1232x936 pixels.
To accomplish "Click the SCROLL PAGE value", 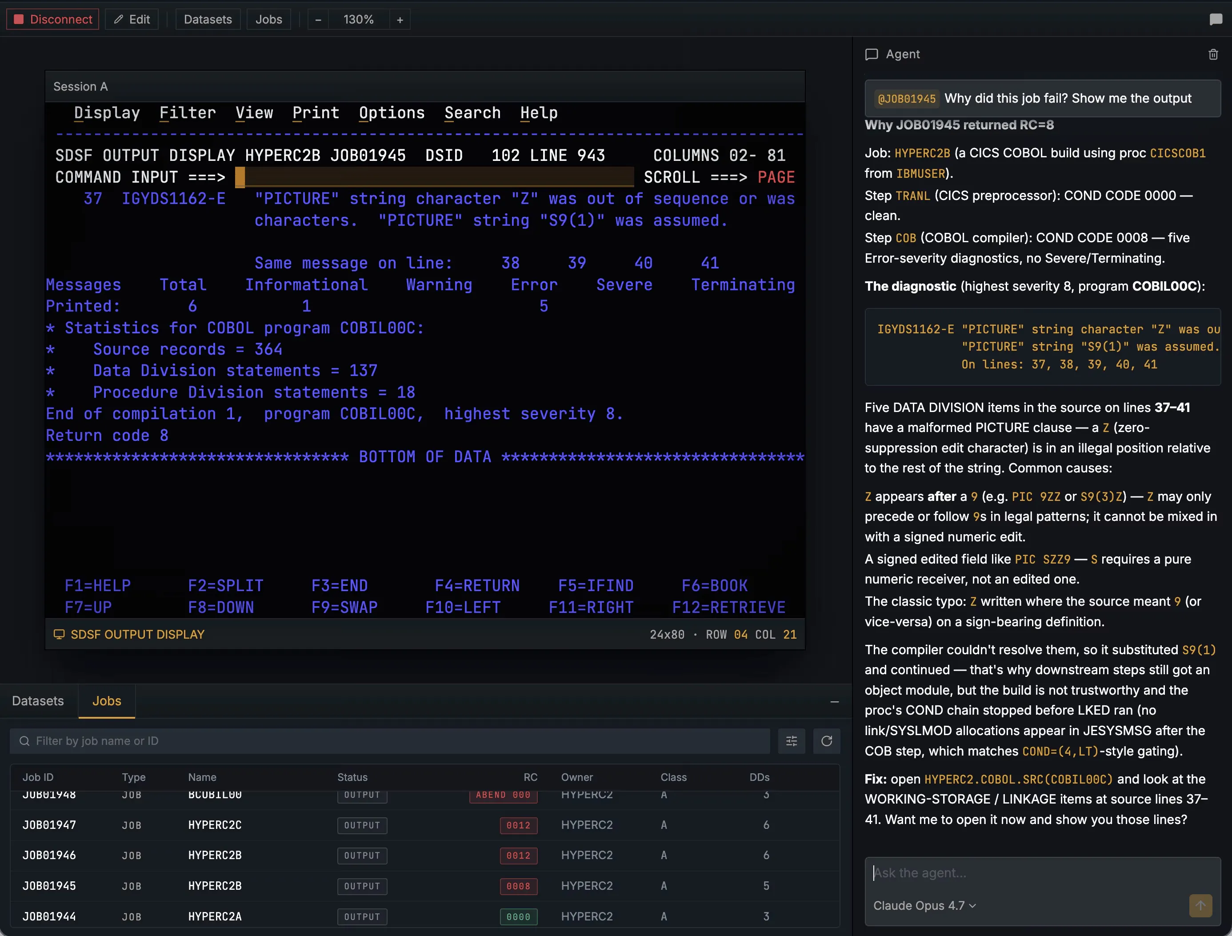I will tap(776, 177).
